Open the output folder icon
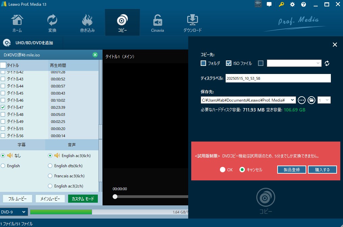 pyautogui.click(x=311, y=100)
